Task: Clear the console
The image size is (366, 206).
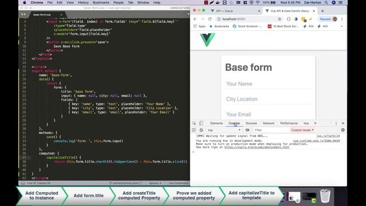Action: pyautogui.click(x=201, y=130)
